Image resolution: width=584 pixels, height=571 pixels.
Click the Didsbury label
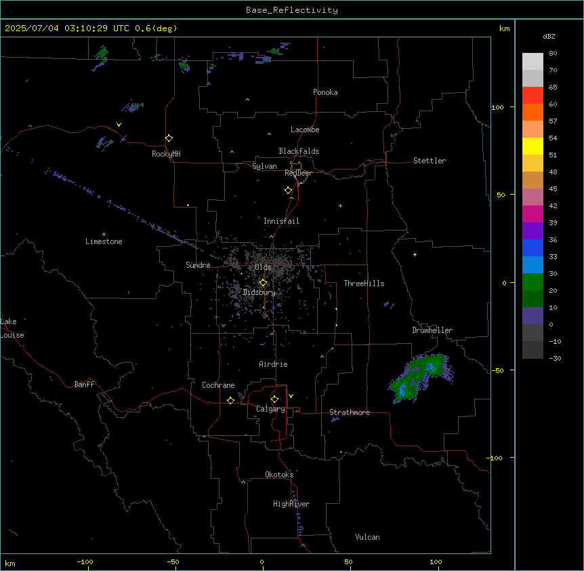(259, 292)
